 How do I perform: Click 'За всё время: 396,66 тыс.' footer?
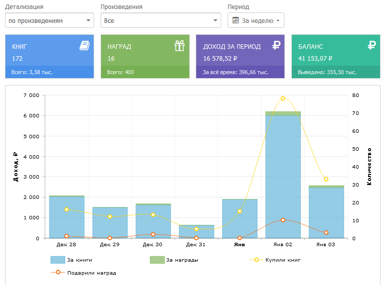pos(236,72)
